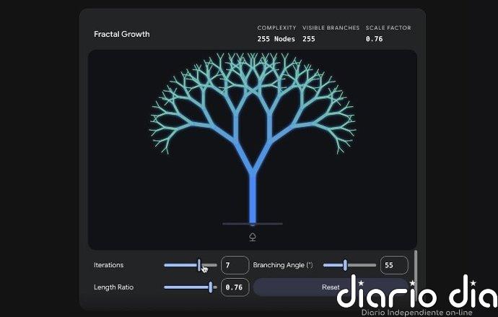The image size is (498, 317).
Task: Click the Iterations slider handle
Action: click(199, 265)
